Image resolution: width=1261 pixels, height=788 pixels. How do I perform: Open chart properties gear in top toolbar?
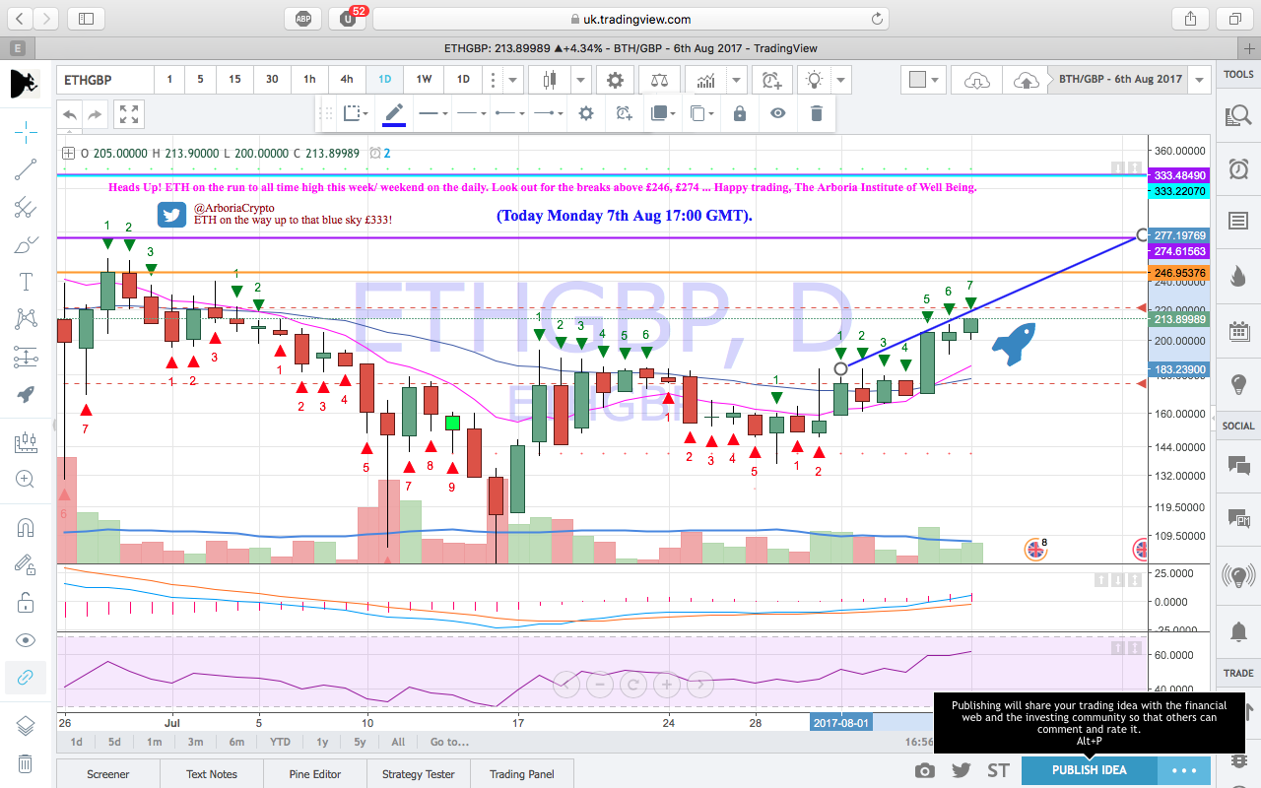pos(615,80)
